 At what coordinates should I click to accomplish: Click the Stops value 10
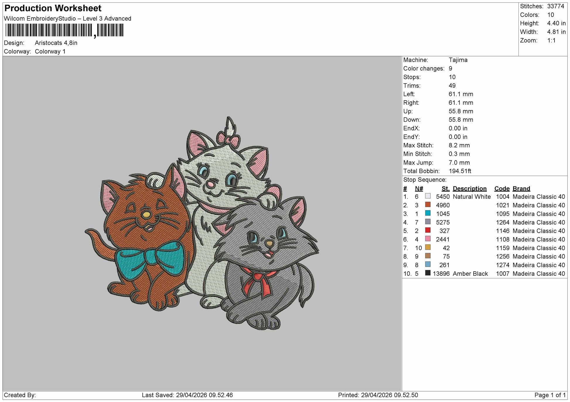[452, 77]
